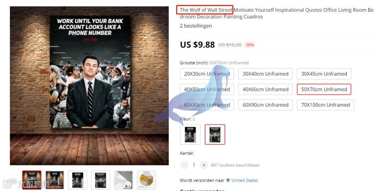Select the 20X30cm Unframed size
The width and height of the screenshot is (382, 191).
tap(207, 74)
